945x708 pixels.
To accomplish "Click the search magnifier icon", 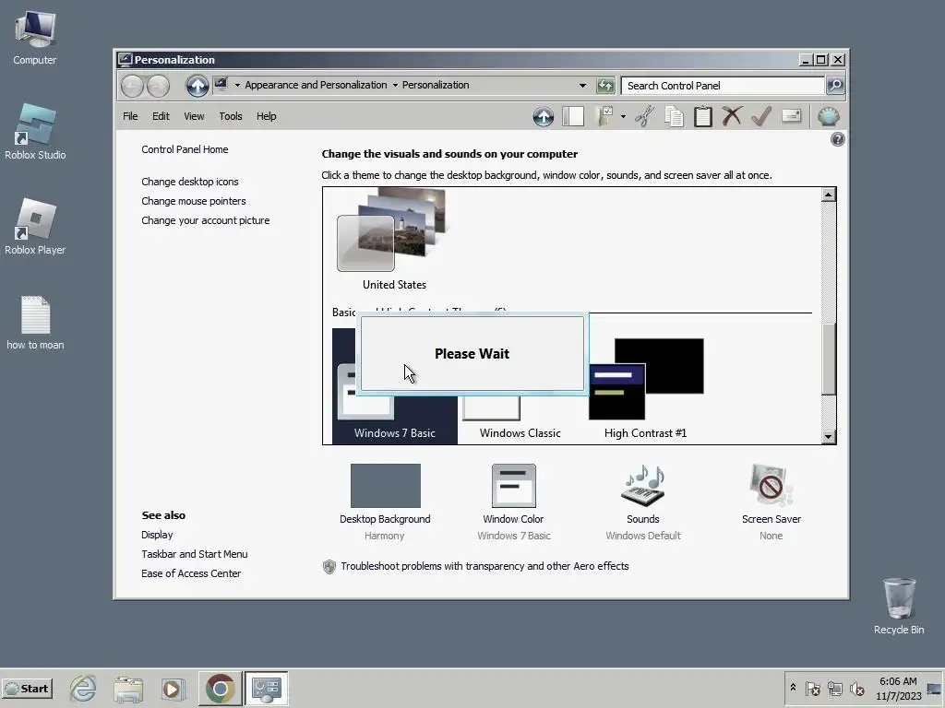I will (835, 86).
